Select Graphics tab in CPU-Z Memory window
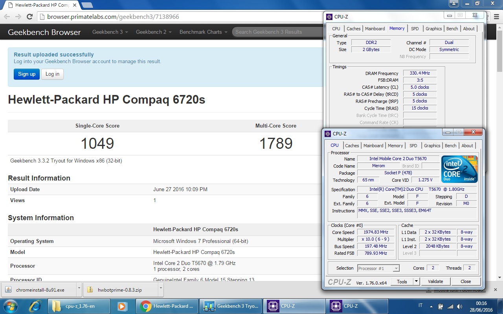 [434, 29]
